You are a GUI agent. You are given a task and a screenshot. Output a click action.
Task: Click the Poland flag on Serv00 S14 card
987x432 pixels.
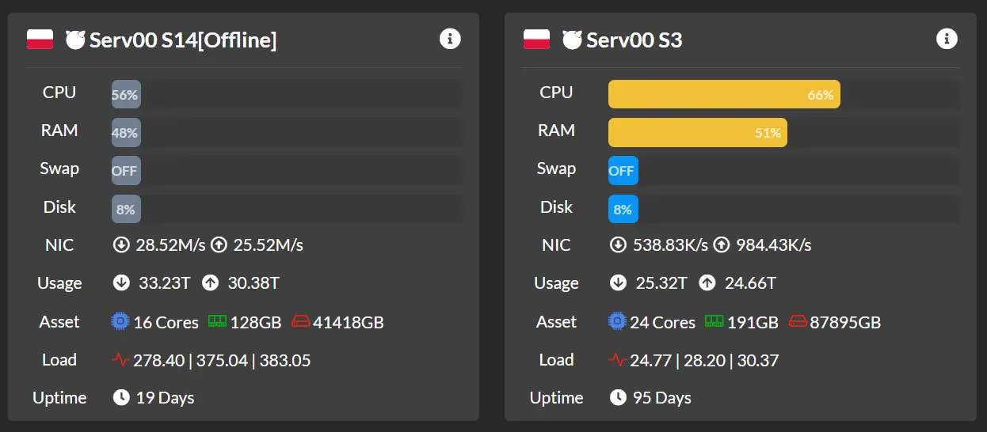pos(40,39)
